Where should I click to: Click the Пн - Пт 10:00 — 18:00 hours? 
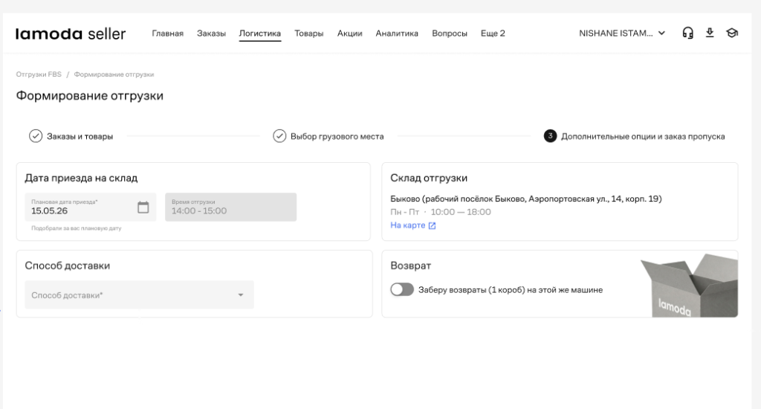click(x=440, y=212)
